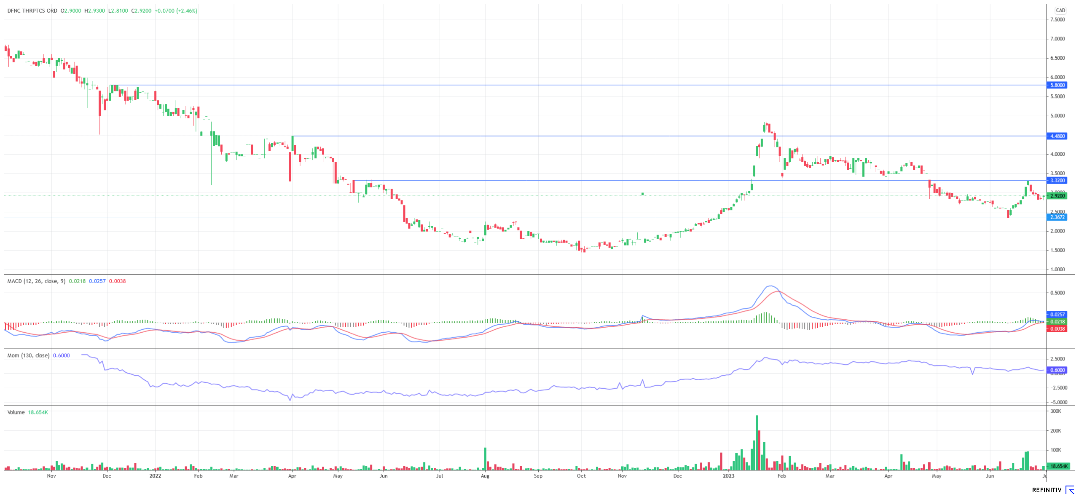Click the green 0.0218 MACD histogram label
Screen dimensions: 1079x494
click(1057, 322)
